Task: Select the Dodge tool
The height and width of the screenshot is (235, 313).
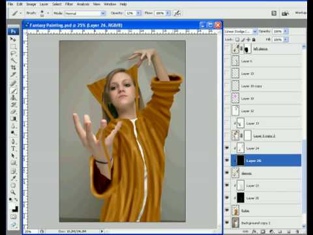Action: tap(13, 133)
